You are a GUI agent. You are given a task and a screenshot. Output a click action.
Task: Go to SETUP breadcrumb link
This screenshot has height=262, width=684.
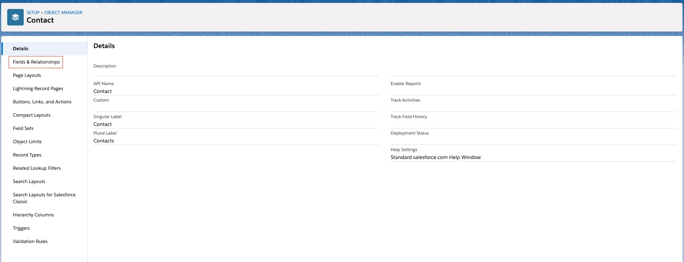(x=33, y=13)
